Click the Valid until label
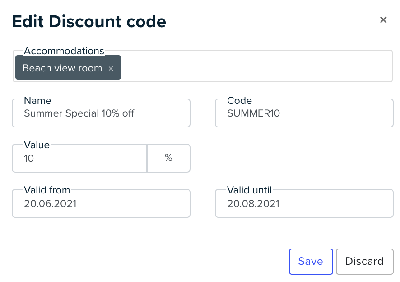This screenshot has width=400, height=282. click(249, 190)
